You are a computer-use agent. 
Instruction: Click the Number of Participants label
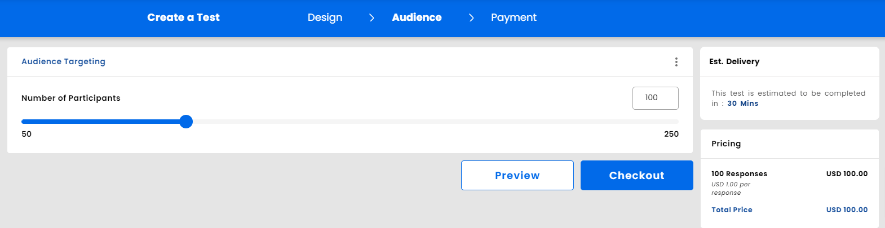click(70, 98)
